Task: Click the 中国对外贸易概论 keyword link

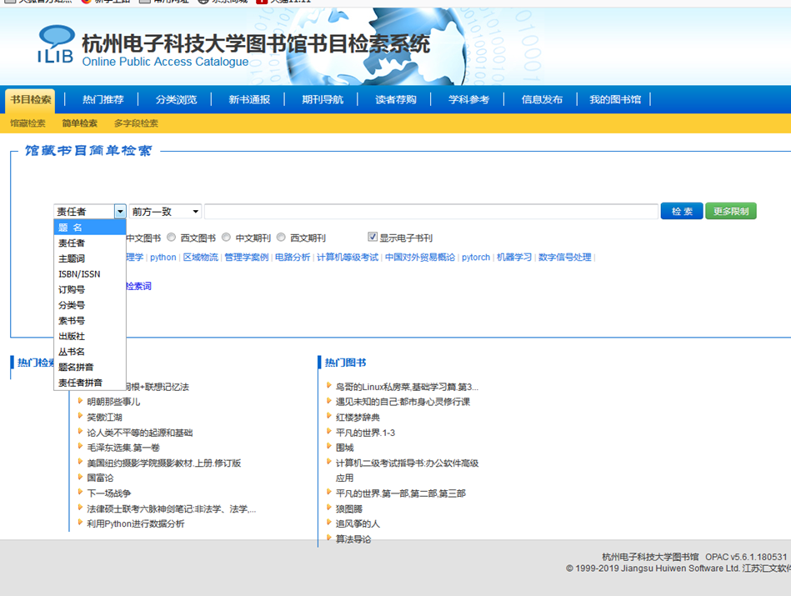Action: pos(420,258)
